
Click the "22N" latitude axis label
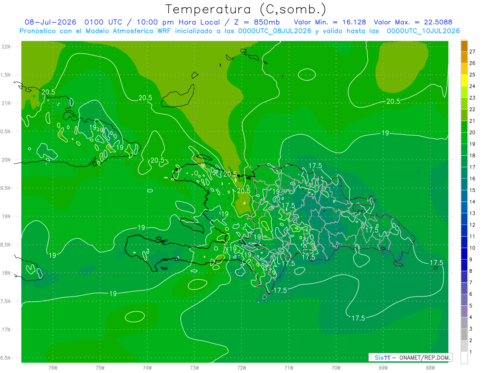pos(6,47)
